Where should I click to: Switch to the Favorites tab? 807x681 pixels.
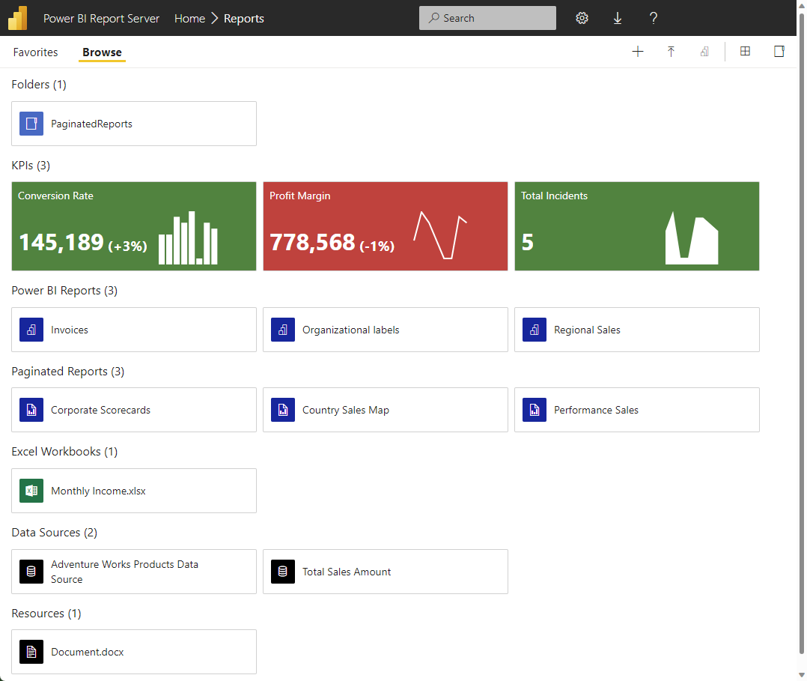pyautogui.click(x=35, y=52)
